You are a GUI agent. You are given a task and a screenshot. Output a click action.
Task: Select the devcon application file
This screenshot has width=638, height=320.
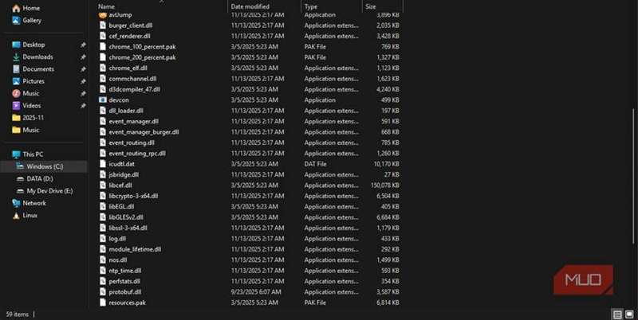[118, 100]
